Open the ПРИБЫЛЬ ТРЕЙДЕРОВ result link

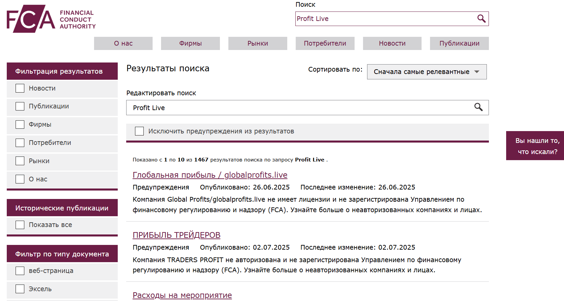coord(176,235)
